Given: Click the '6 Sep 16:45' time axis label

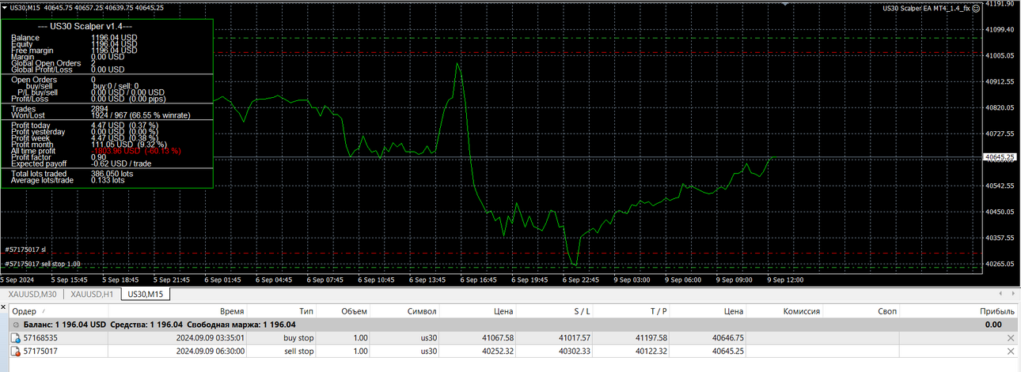Looking at the screenshot, I should pos(480,280).
